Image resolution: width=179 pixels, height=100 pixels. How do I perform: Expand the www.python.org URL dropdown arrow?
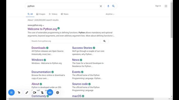tap(43, 25)
